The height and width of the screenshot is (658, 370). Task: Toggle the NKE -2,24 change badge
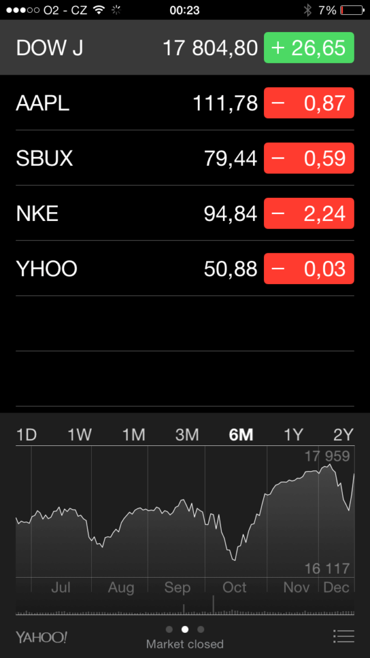[309, 213]
